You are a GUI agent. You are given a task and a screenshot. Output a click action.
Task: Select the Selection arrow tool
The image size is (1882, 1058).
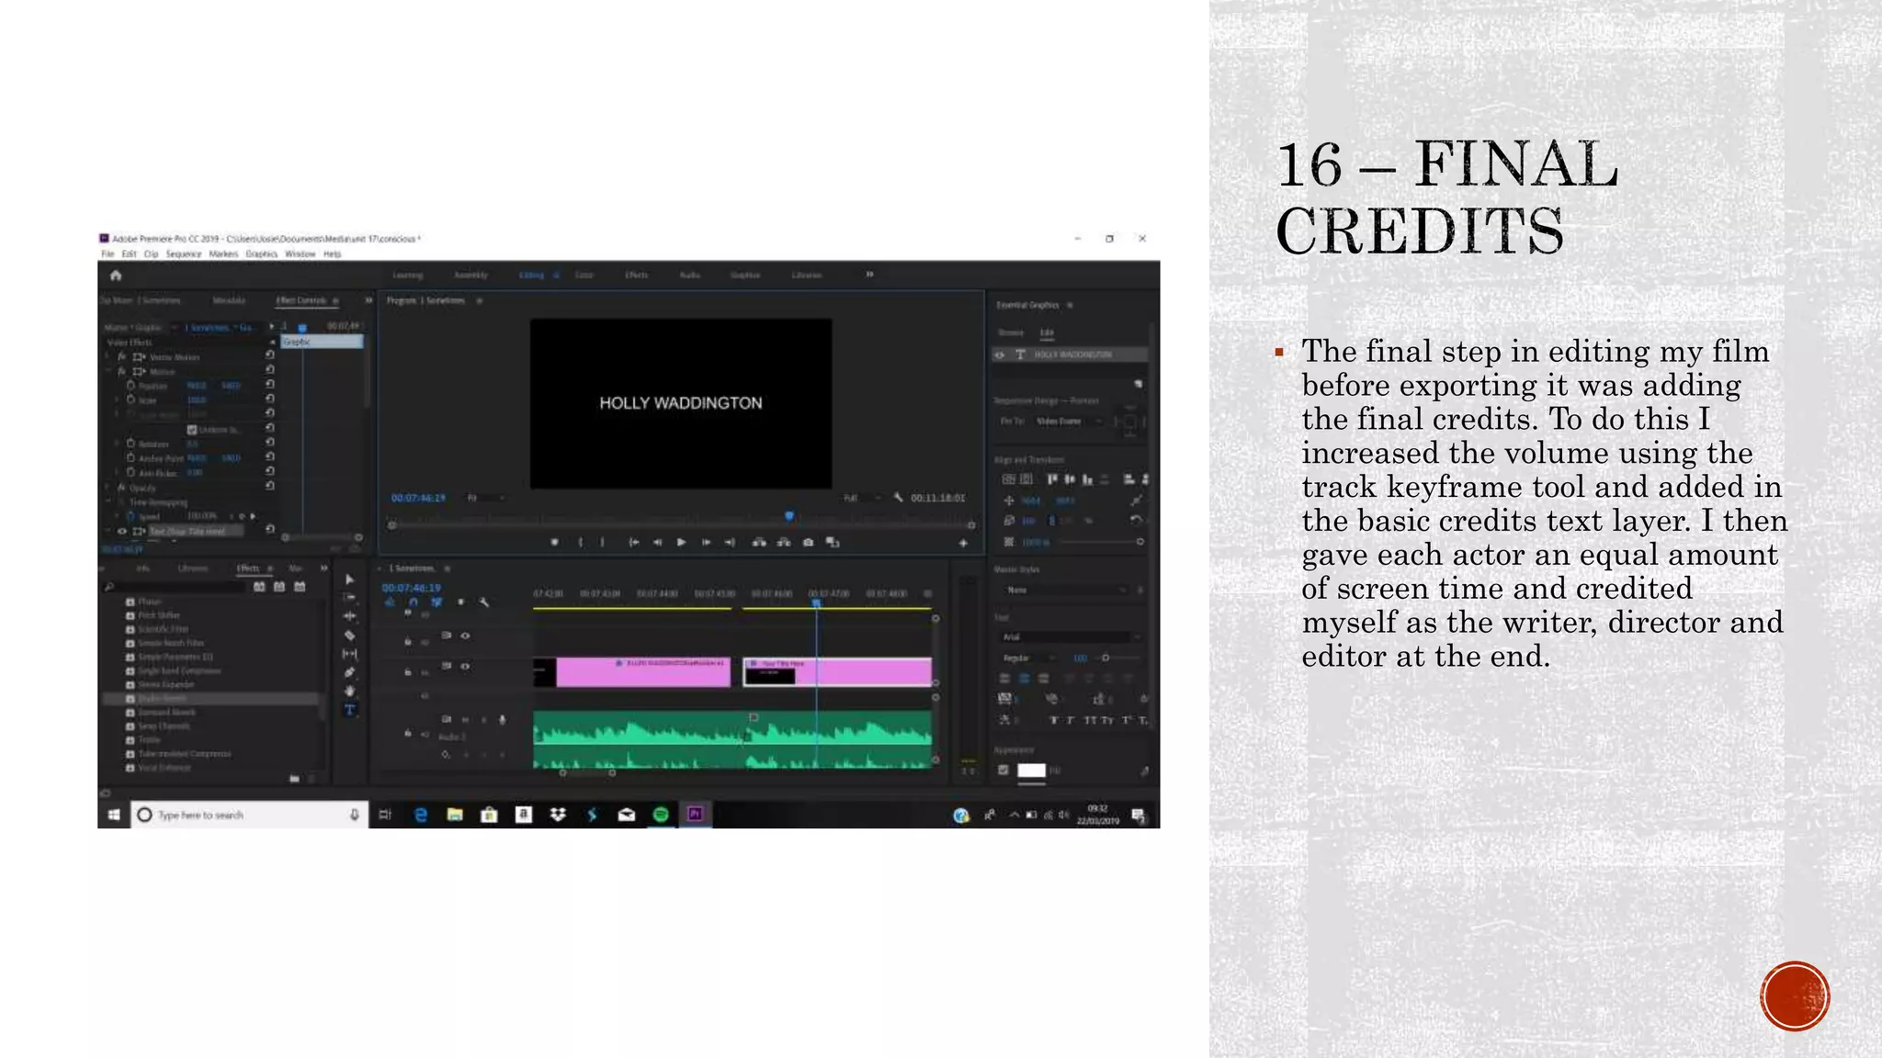tap(349, 580)
